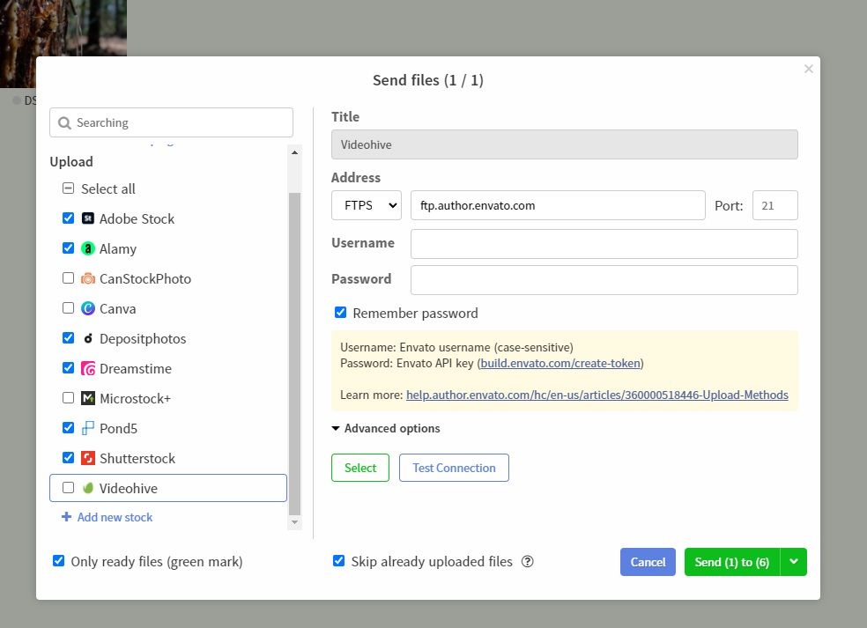This screenshot has width=867, height=628.
Task: Uncheck the Remember password option
Action: point(340,312)
